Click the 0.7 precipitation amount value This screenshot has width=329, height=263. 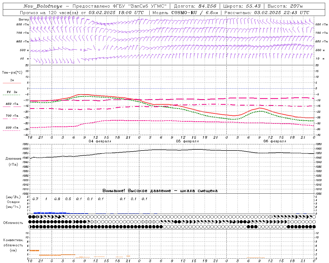(x=35, y=199)
